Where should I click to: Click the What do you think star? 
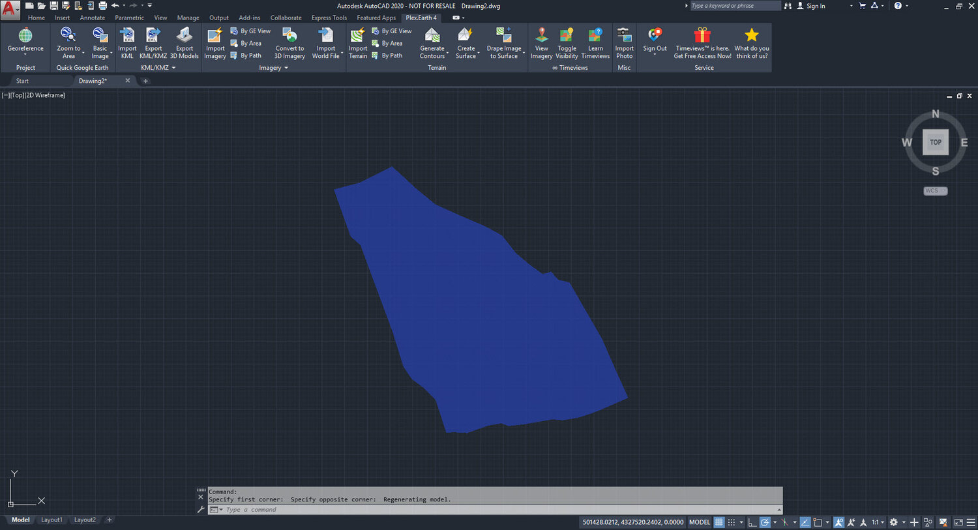tap(752, 35)
